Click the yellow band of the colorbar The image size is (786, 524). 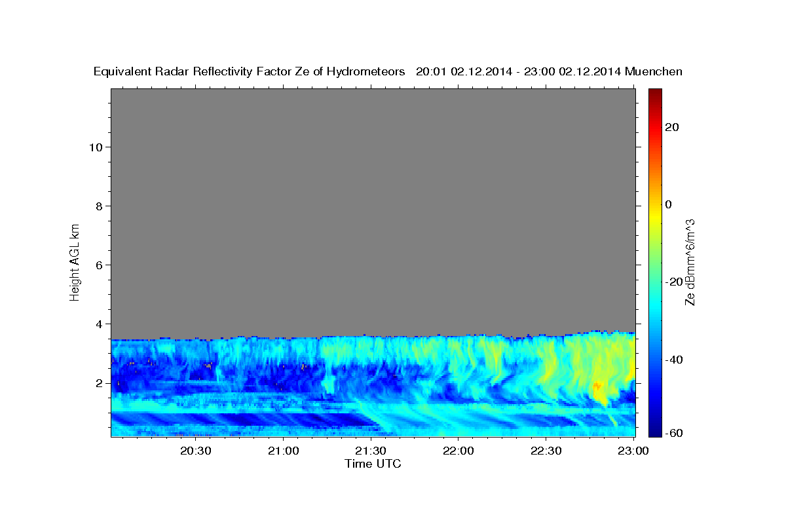pyautogui.click(x=654, y=216)
